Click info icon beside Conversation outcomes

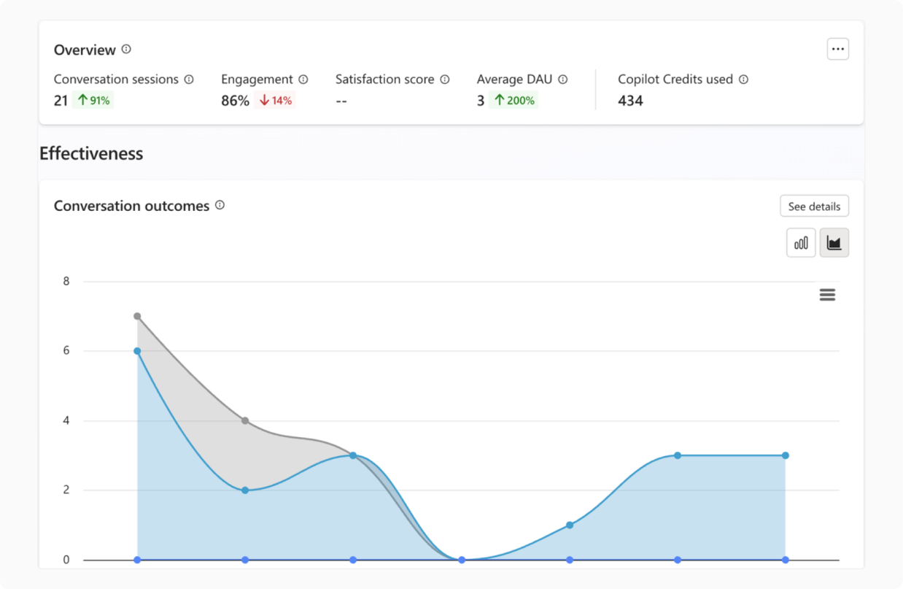coord(220,206)
